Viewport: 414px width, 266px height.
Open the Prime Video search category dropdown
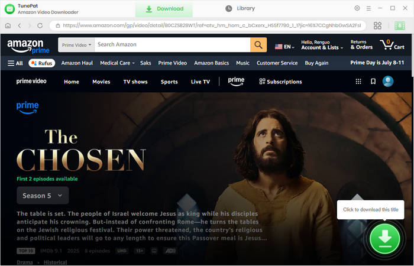coord(76,45)
